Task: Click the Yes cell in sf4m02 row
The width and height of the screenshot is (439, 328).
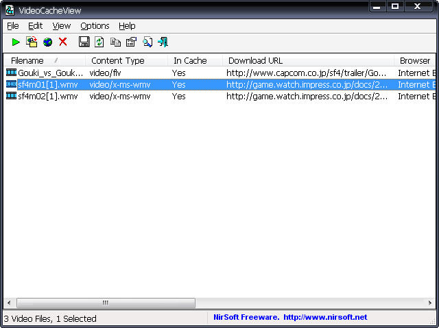Action: coord(178,96)
